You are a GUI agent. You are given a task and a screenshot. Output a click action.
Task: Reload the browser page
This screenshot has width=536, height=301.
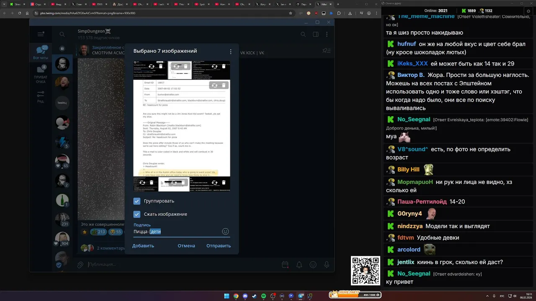tap(19, 13)
